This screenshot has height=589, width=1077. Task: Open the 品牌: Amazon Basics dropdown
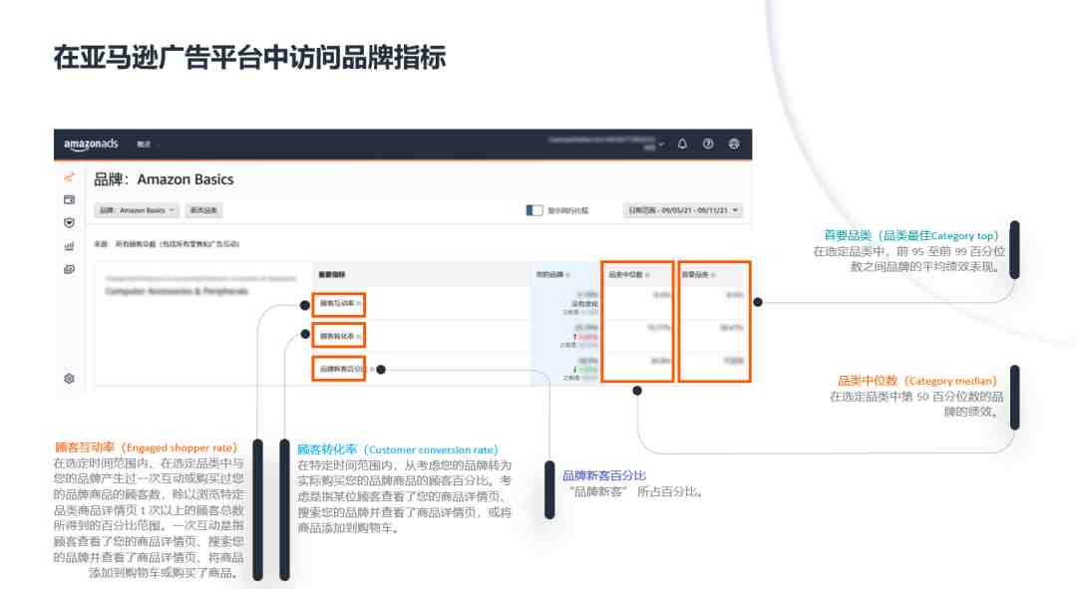(137, 210)
